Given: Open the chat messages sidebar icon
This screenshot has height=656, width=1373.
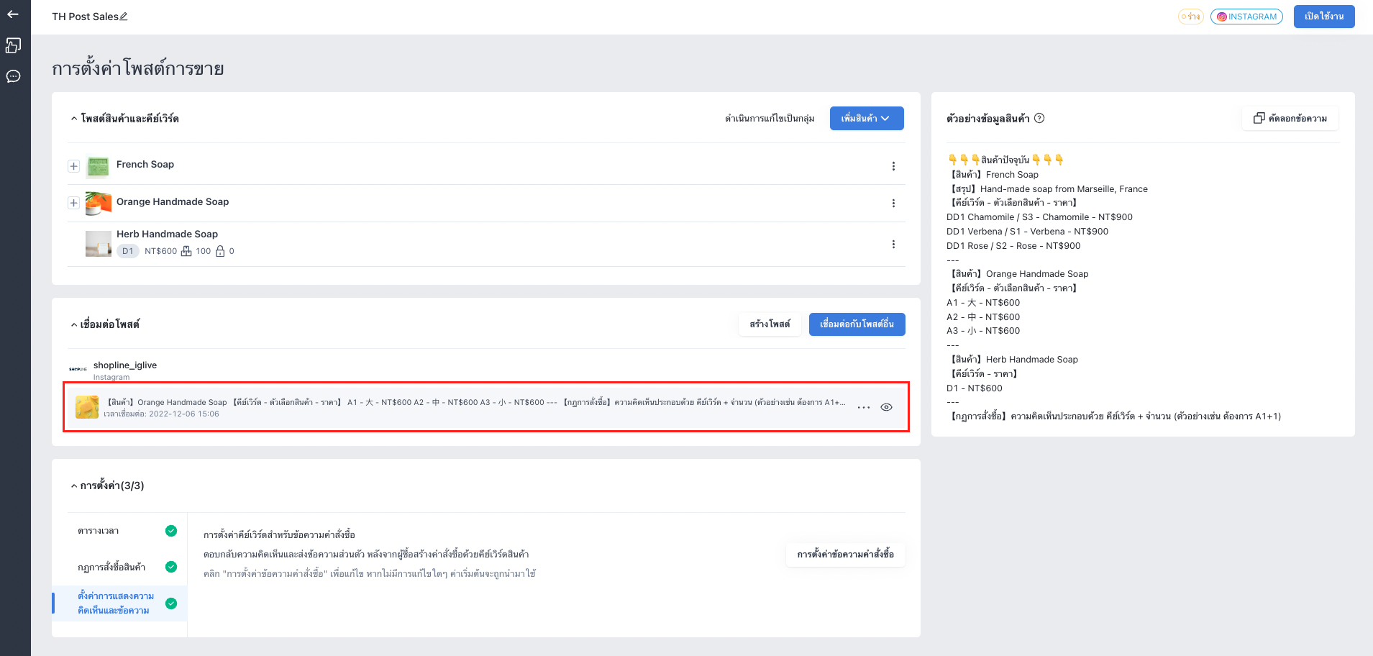Looking at the screenshot, I should coord(13,76).
